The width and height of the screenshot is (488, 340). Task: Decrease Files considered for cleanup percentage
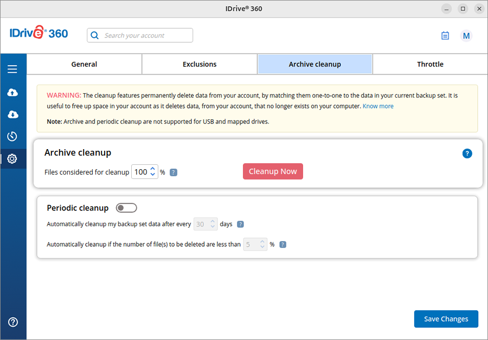(x=152, y=175)
